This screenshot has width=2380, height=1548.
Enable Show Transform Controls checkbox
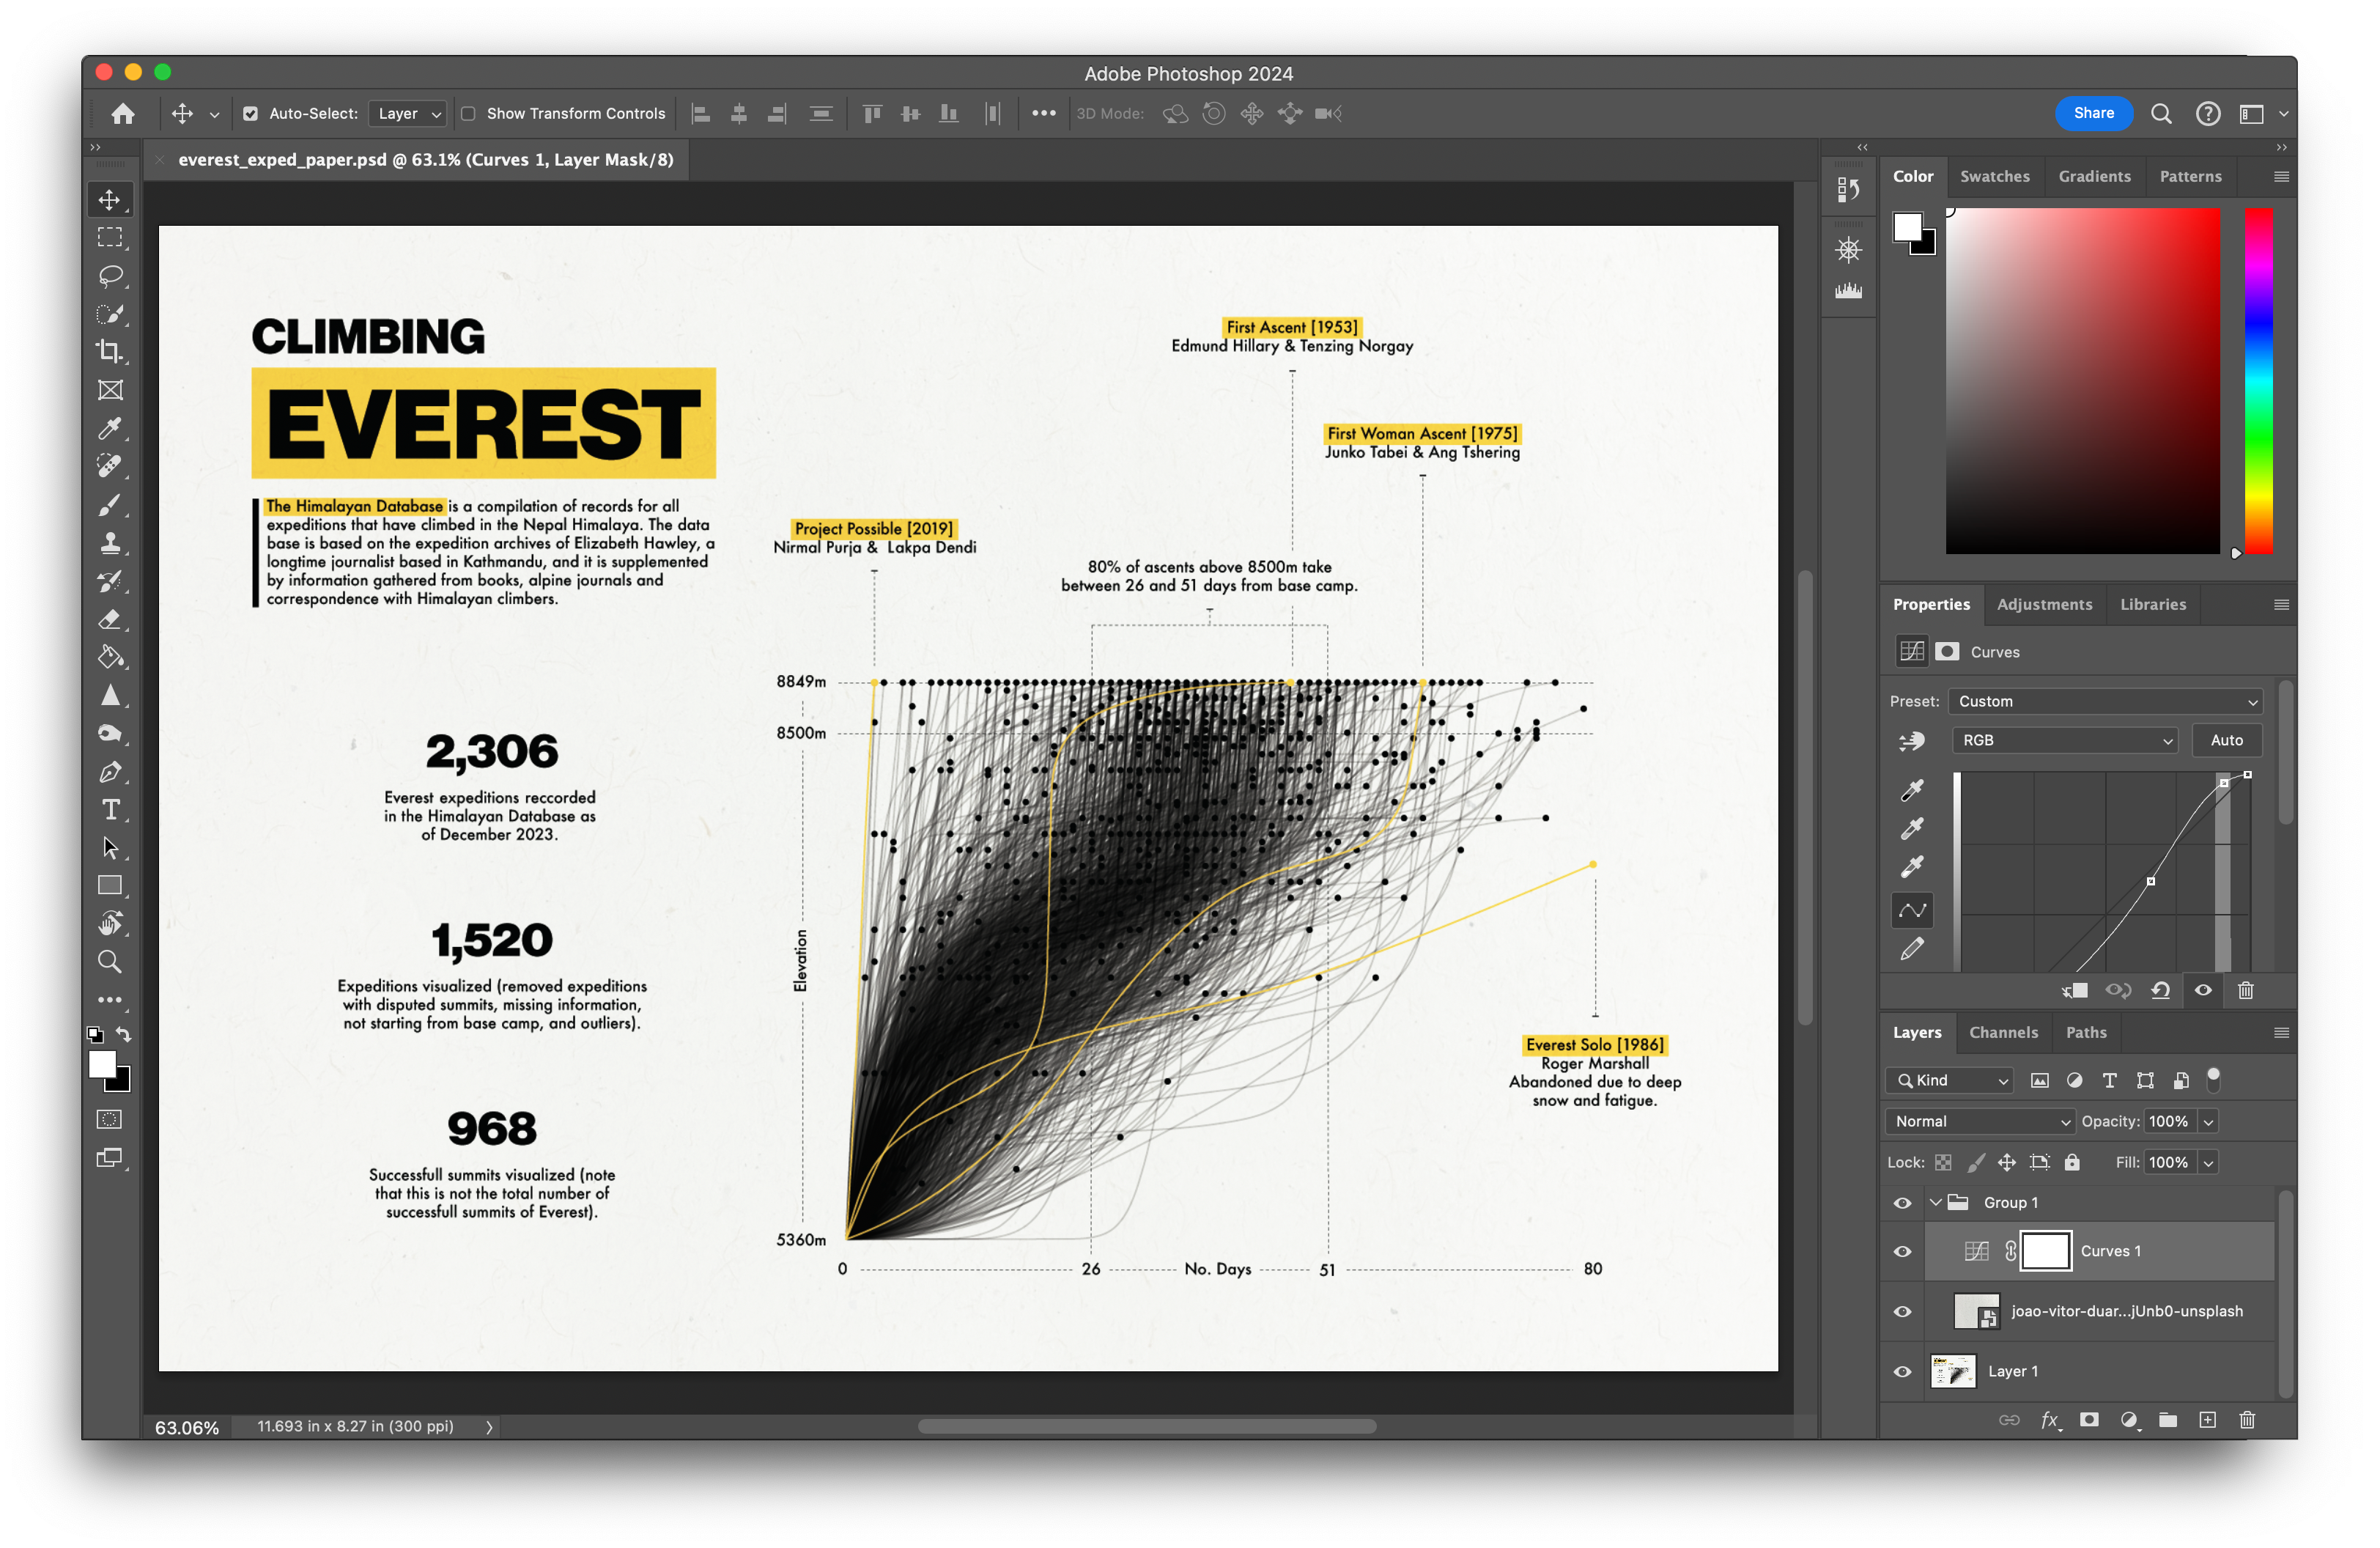(x=468, y=114)
